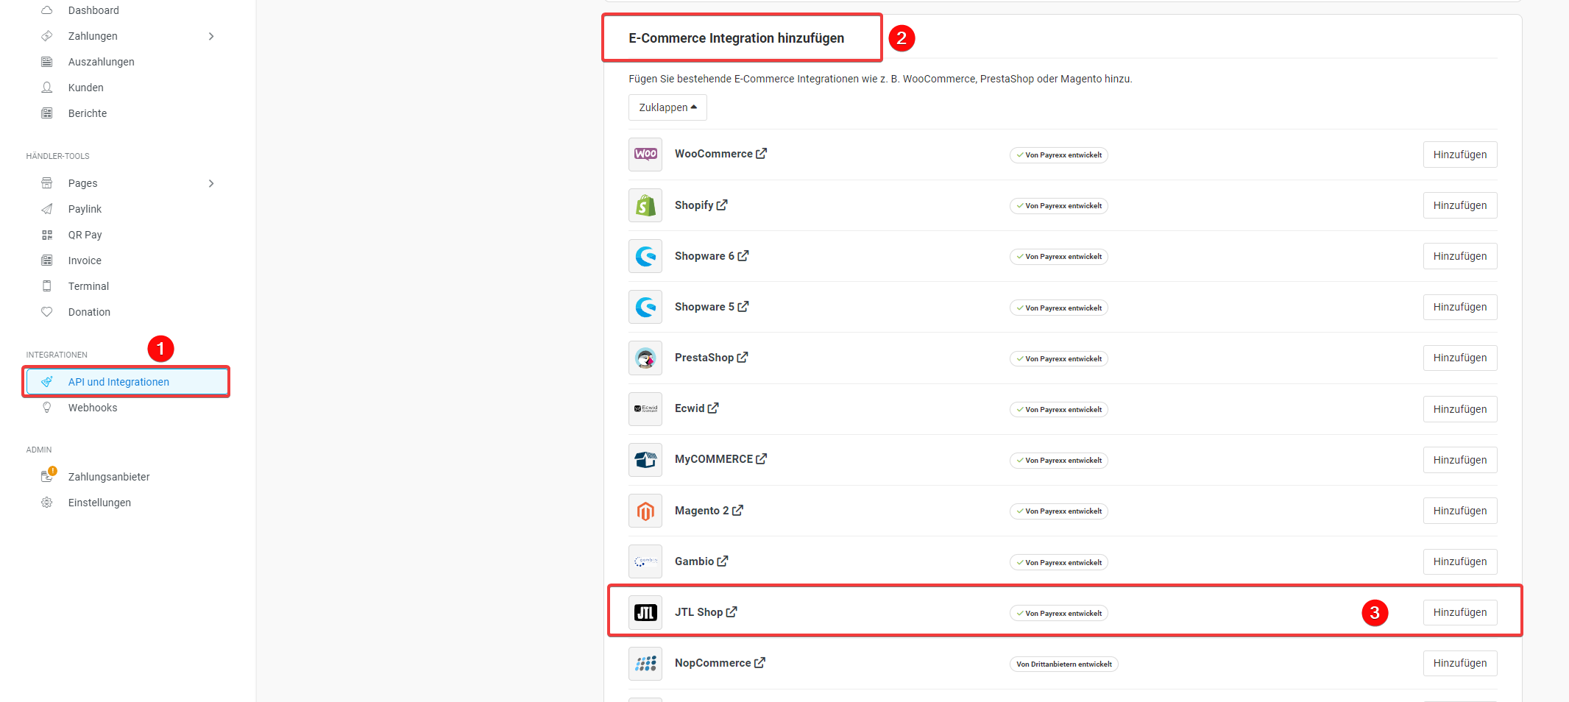The height and width of the screenshot is (702, 1569).
Task: Open Zahlungsanbieter in the sidebar
Action: [109, 477]
